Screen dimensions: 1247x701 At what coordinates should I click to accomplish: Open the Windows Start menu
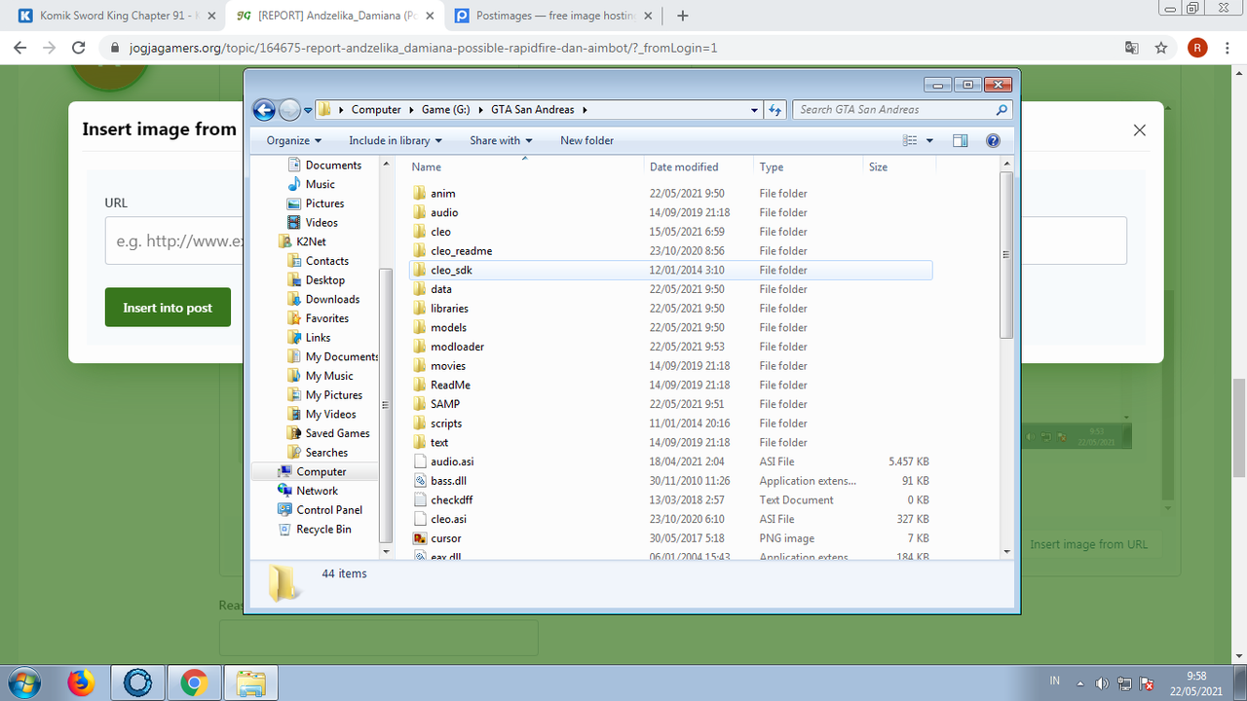pyautogui.click(x=22, y=683)
